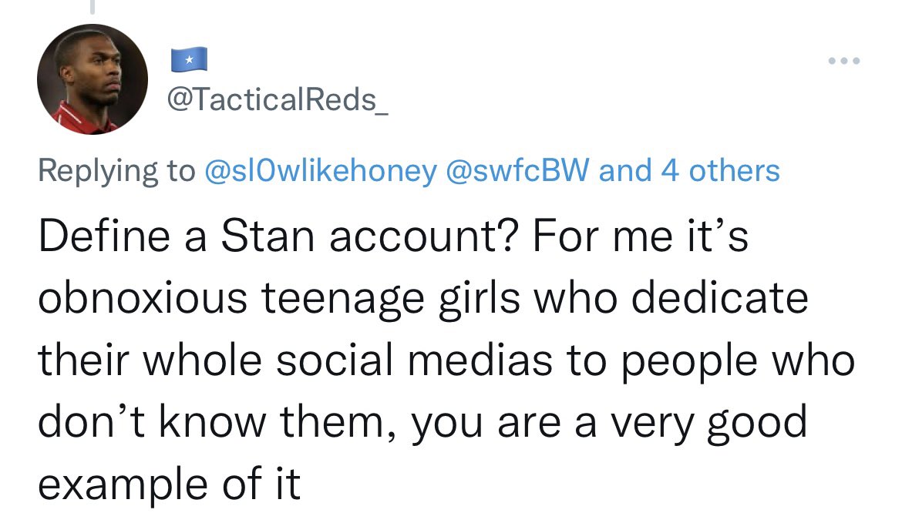Open the tweet's three-dot more options menu

click(844, 61)
